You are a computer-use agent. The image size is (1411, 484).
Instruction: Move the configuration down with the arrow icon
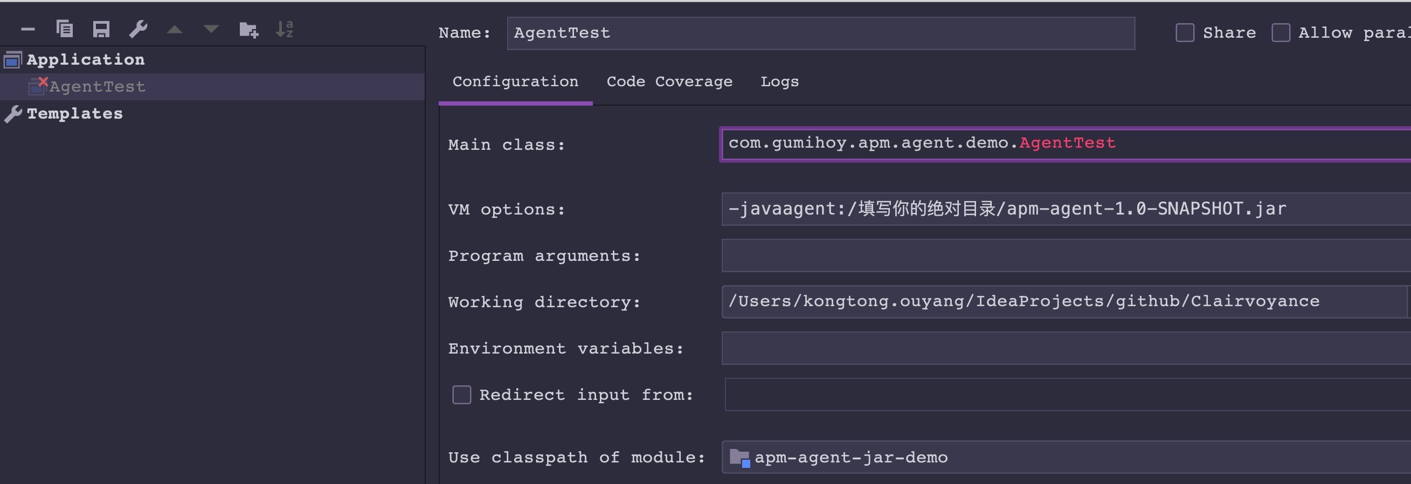211,30
